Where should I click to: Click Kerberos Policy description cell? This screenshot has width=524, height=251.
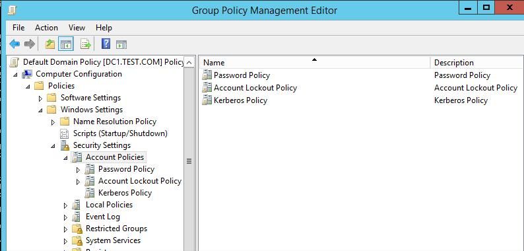tap(461, 100)
